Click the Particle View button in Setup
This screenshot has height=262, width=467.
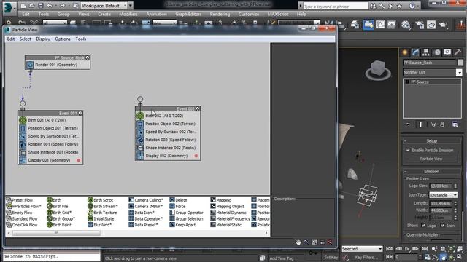(431, 159)
